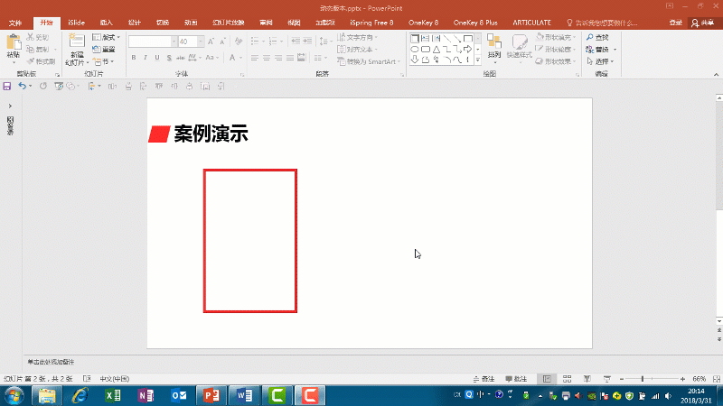Open the font name combo box dropdown

click(174, 42)
